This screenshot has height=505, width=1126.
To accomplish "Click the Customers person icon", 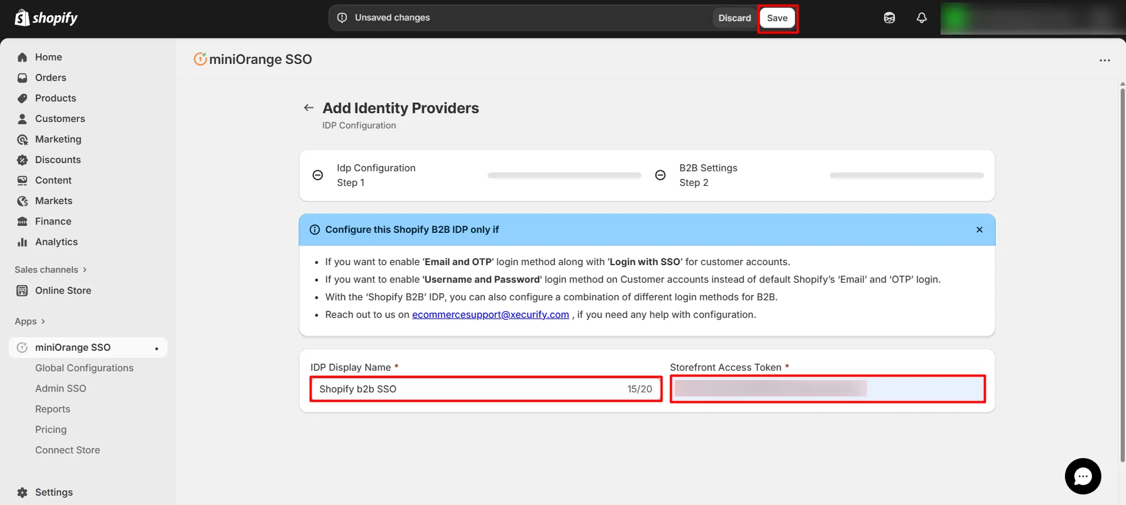I will click(22, 118).
